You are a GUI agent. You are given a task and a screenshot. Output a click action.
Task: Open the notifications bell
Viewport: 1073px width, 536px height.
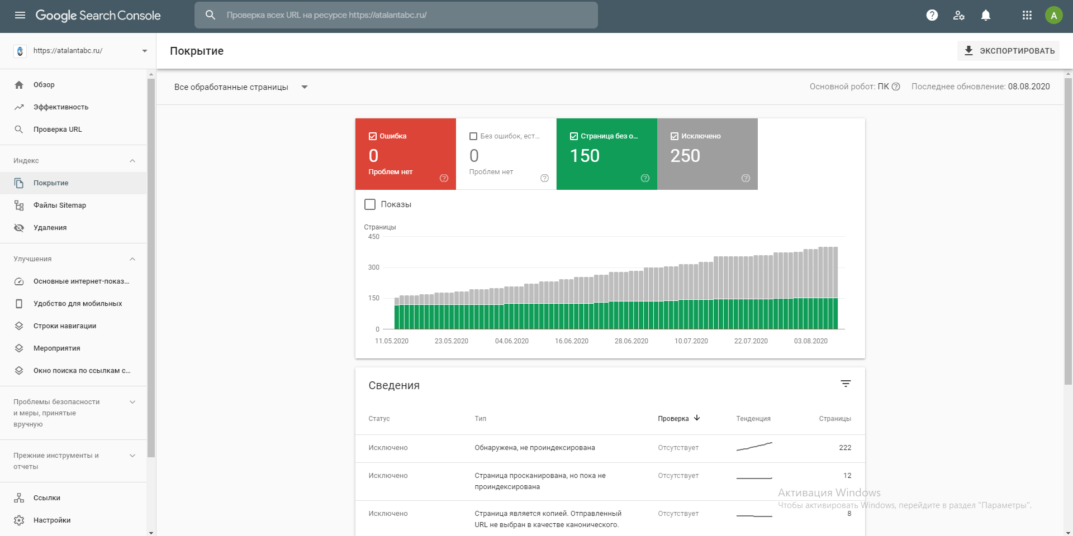[986, 15]
